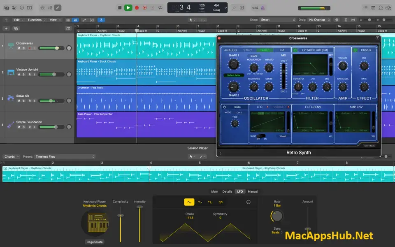Image resolution: width=395 pixels, height=247 pixels.
Task: Mute the Simple Foundation track
Action: (19, 127)
